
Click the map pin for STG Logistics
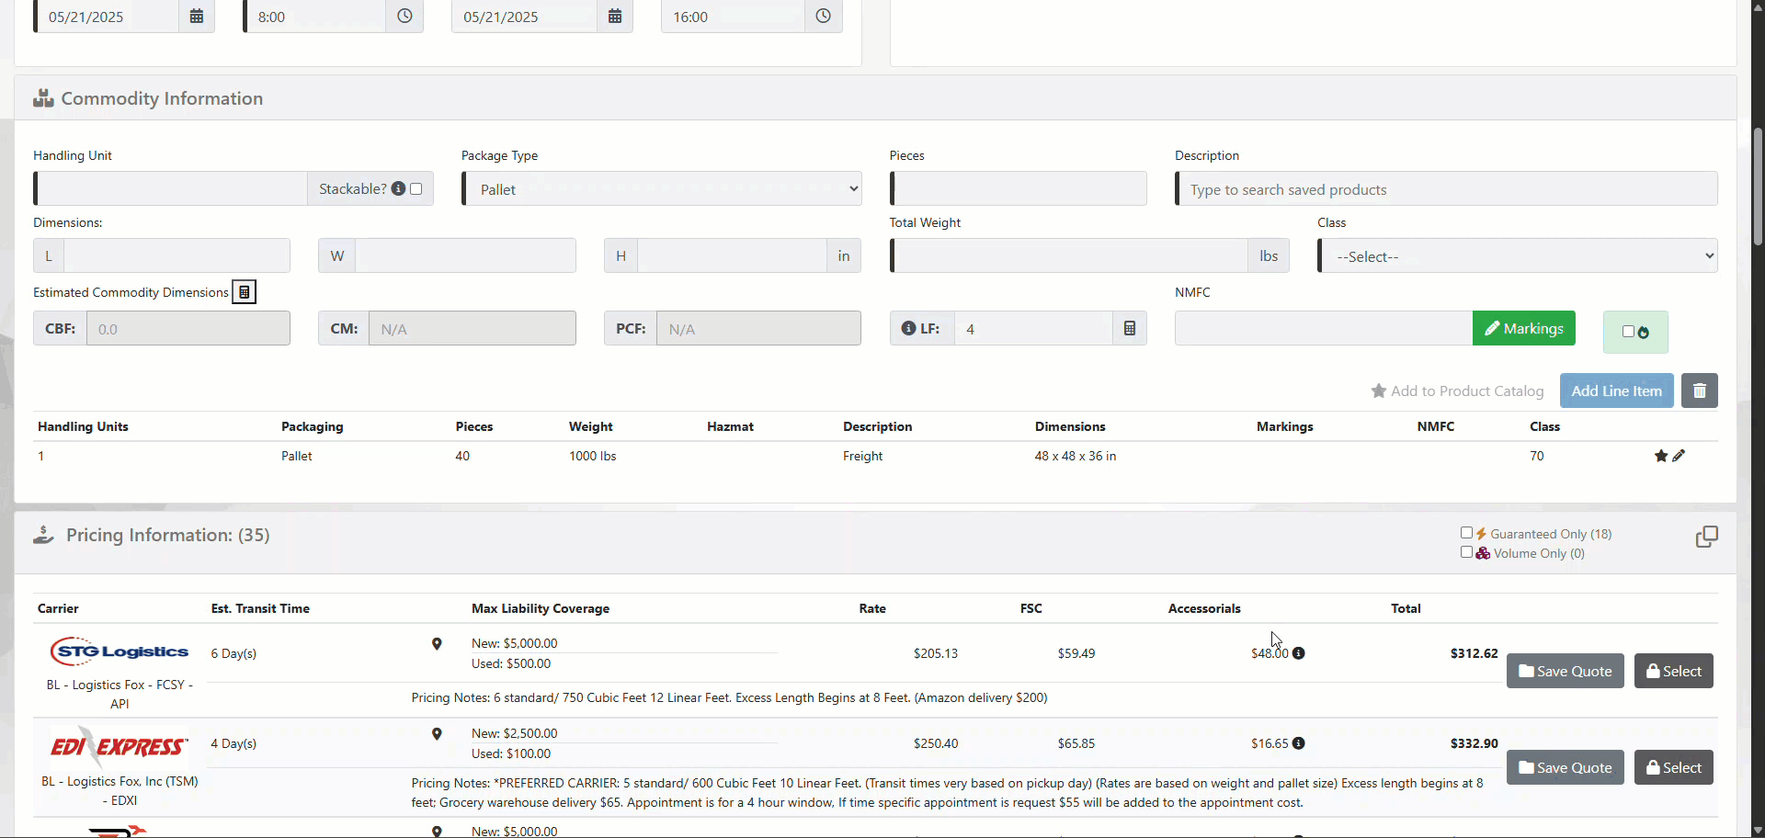coord(437,644)
